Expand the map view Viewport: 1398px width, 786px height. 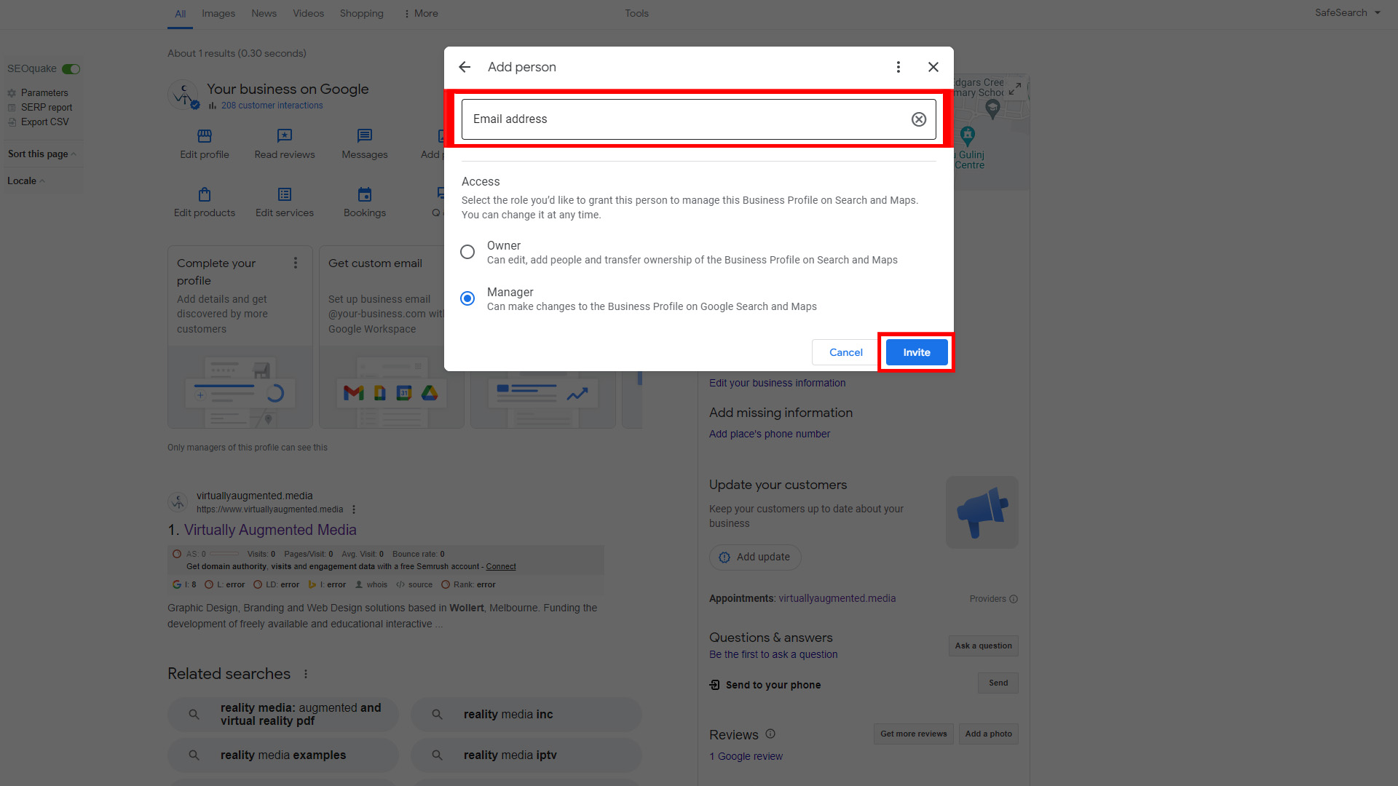1015,89
